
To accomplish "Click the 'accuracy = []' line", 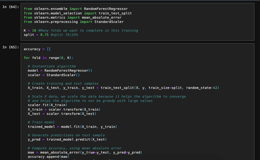I will (37, 49).
